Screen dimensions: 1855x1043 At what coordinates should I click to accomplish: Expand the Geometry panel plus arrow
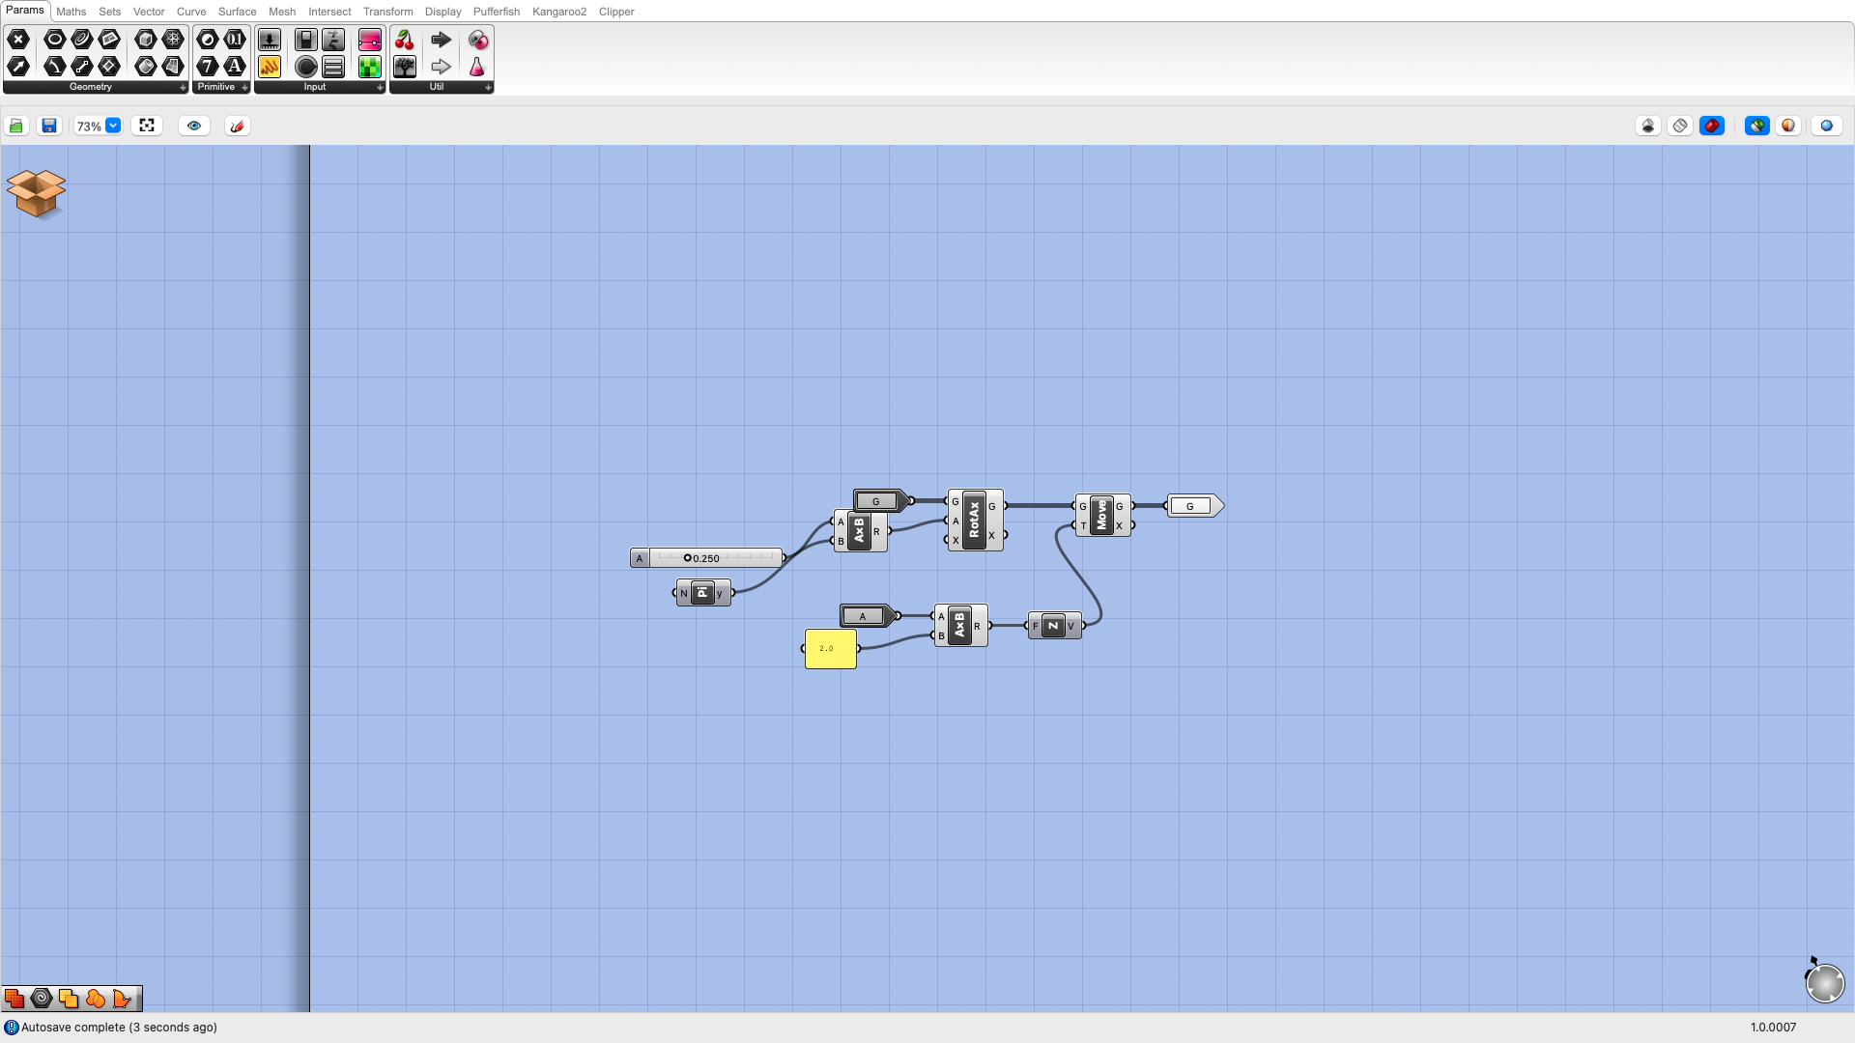(183, 87)
